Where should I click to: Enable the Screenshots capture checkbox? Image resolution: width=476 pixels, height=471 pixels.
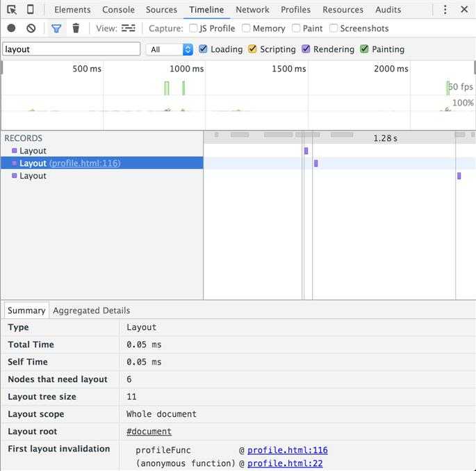tap(334, 28)
